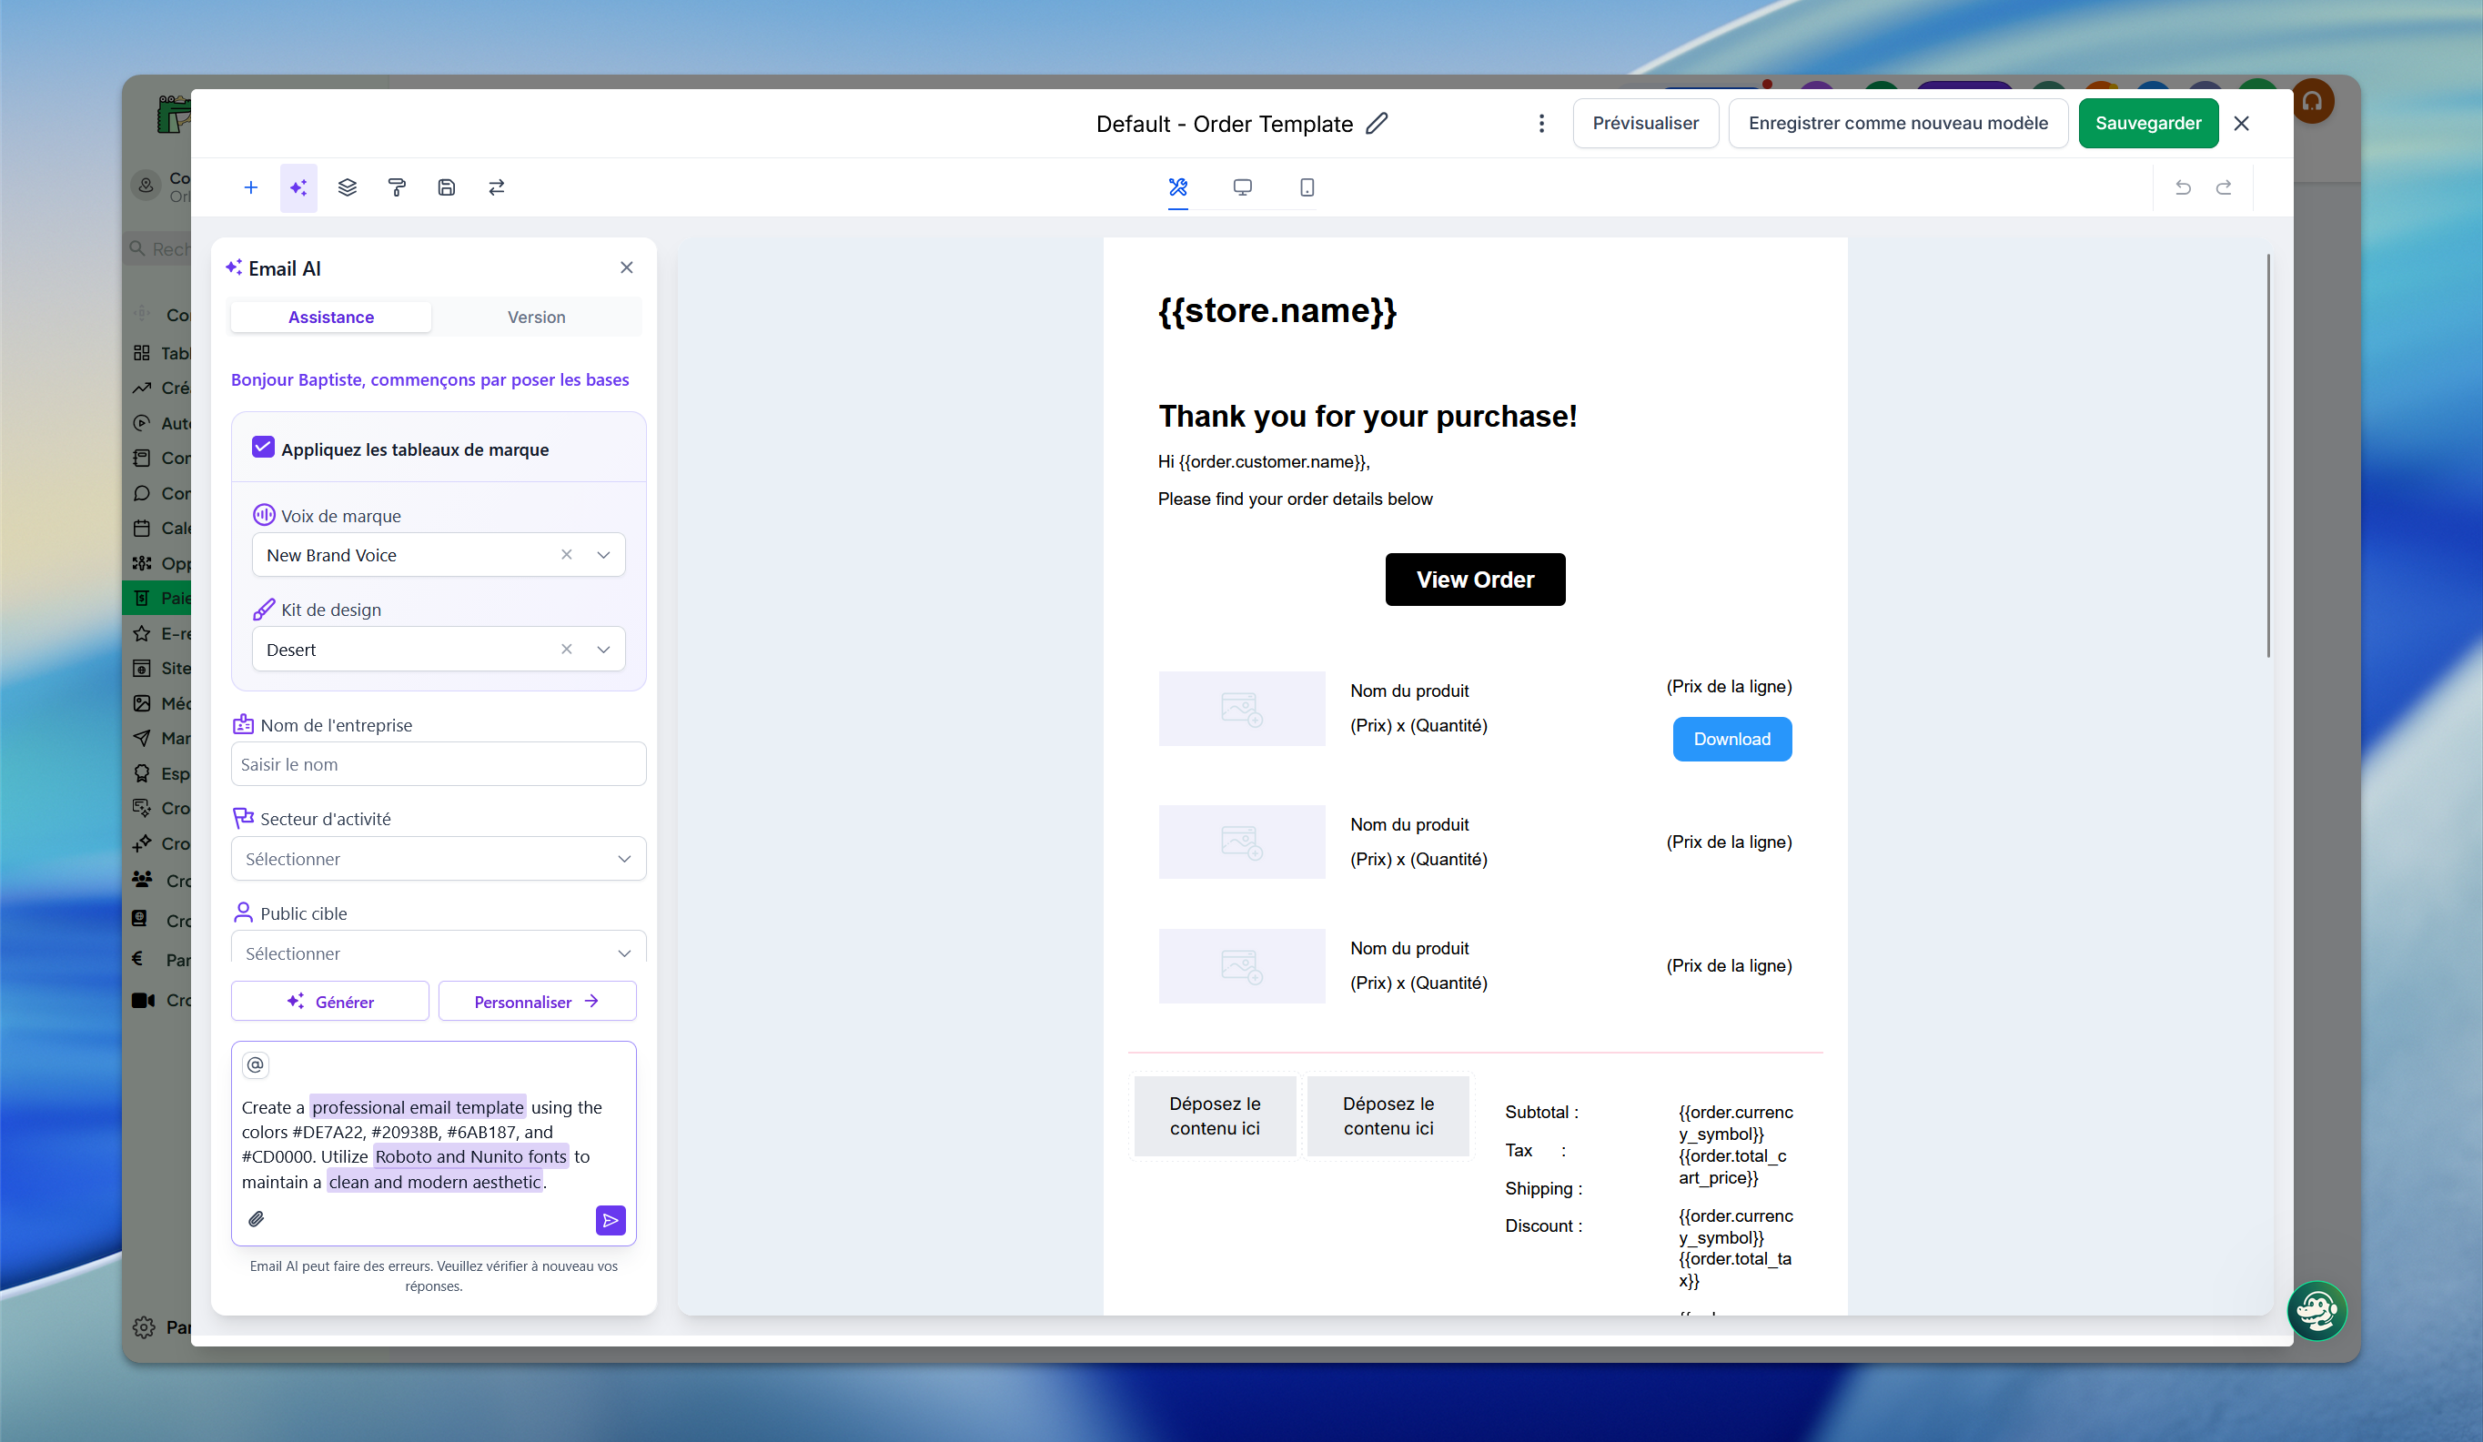Click the Subtotal label
Image resolution: width=2483 pixels, height=1442 pixels.
coord(1541,1112)
